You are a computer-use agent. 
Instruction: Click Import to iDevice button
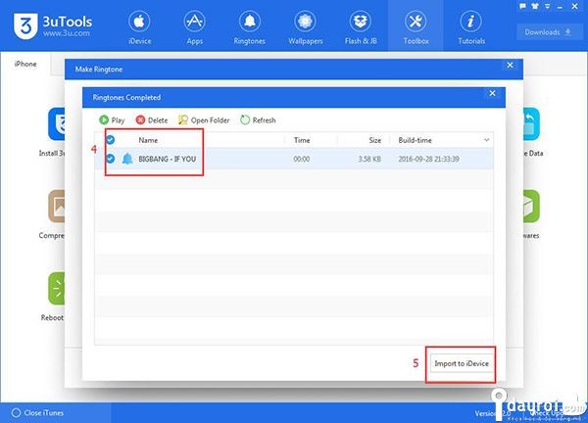pyautogui.click(x=462, y=363)
